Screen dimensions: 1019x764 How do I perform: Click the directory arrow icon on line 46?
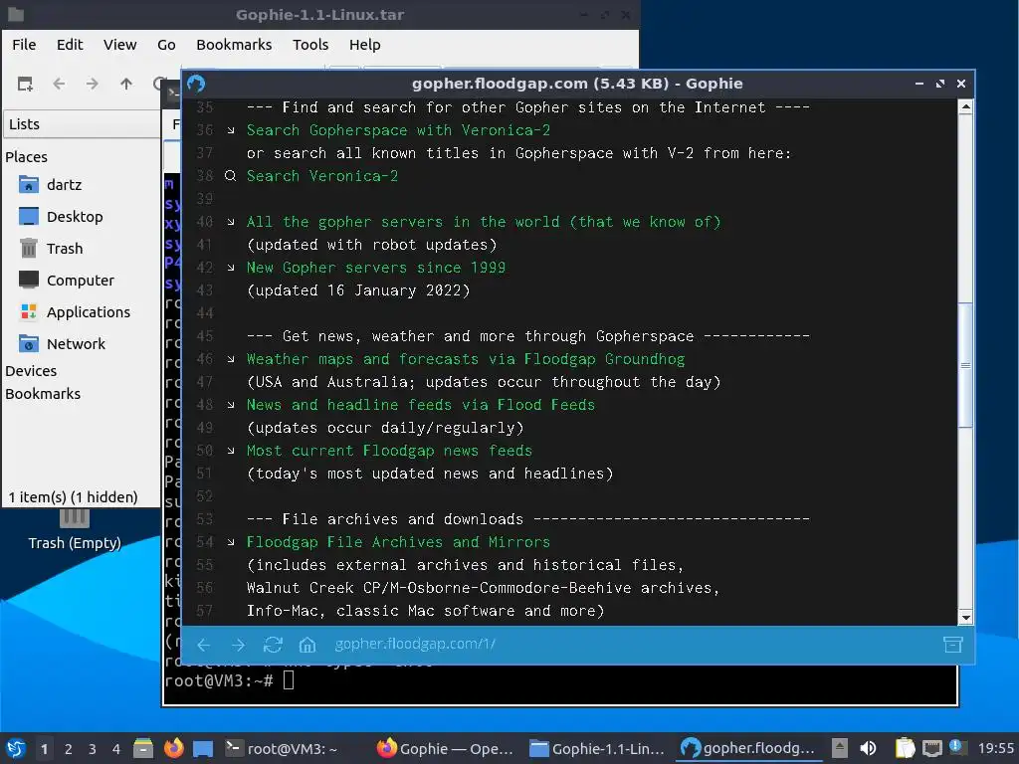[x=231, y=359]
